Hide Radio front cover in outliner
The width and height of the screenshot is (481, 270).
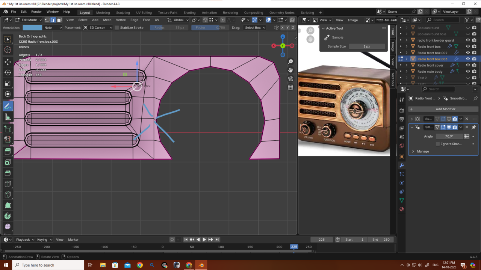tap(468, 65)
